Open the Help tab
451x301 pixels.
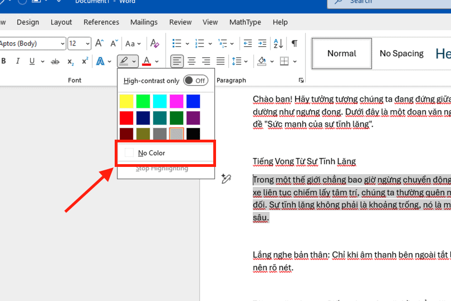coord(280,22)
